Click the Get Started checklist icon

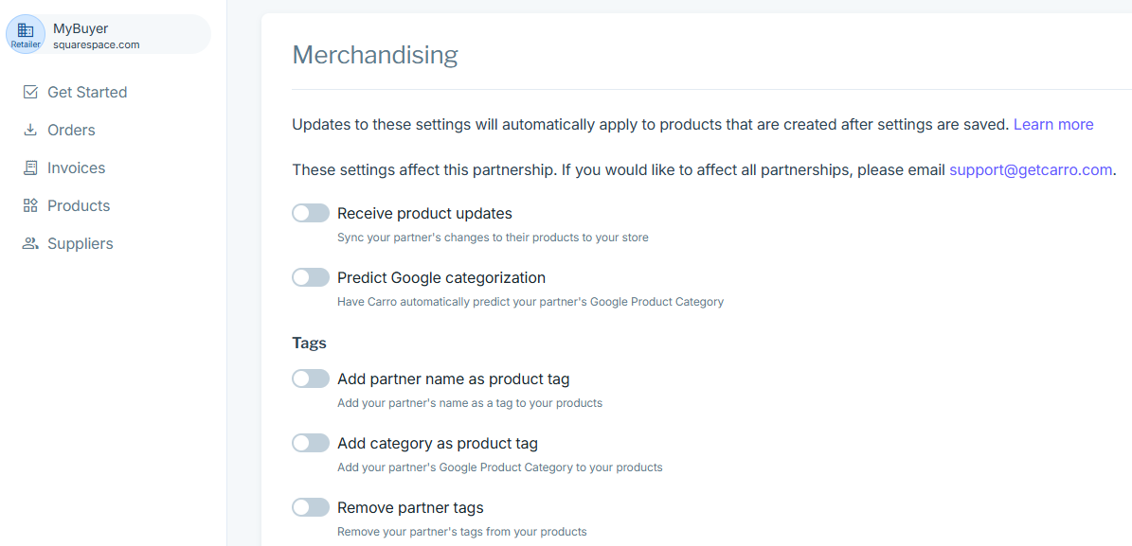[30, 92]
